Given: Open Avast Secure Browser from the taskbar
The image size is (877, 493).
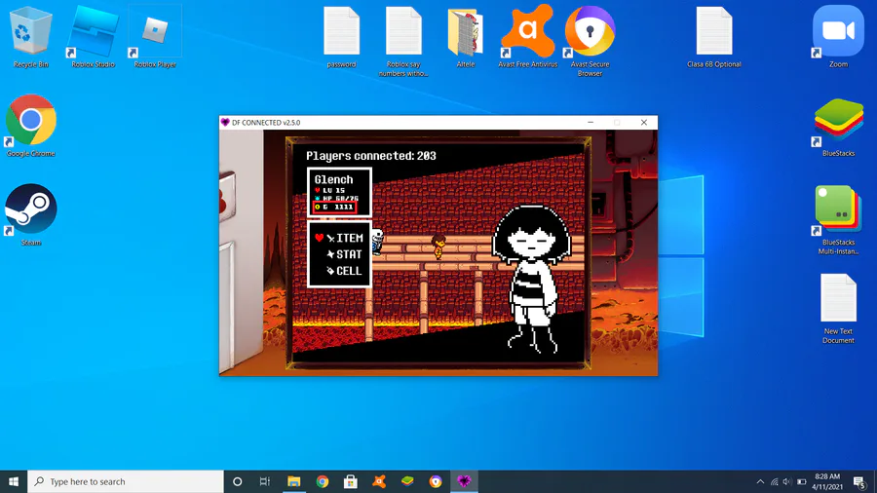Looking at the screenshot, I should click(436, 481).
